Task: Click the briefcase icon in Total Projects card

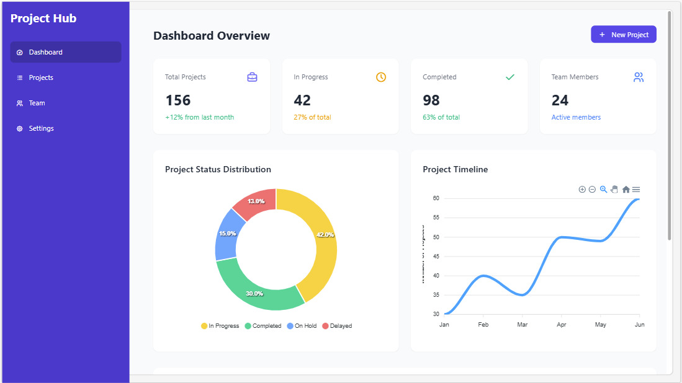Action: pyautogui.click(x=252, y=77)
